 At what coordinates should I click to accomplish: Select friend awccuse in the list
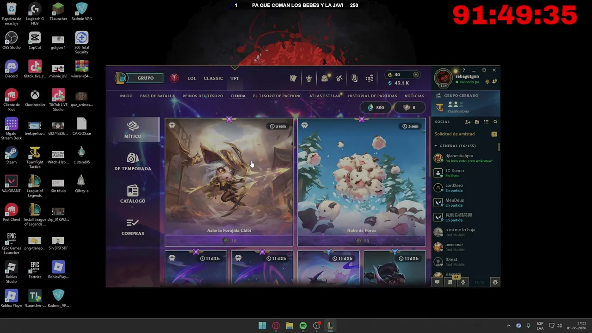pos(466,247)
